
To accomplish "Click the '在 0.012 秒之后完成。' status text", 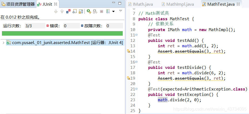I will (20, 17).
